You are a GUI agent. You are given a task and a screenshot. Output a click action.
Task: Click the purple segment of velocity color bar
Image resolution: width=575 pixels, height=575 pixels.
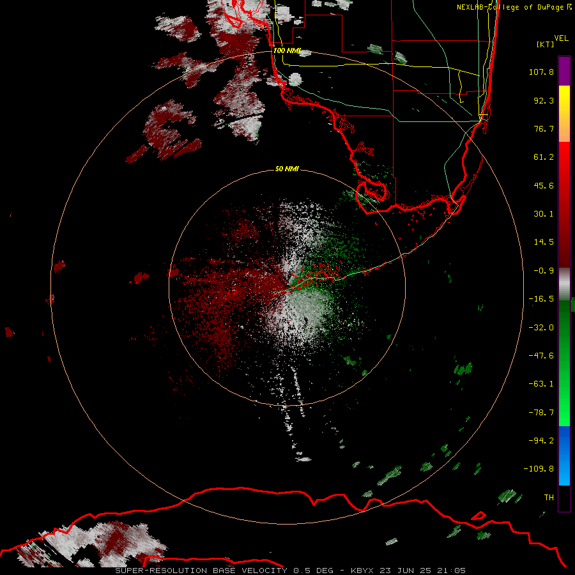(x=564, y=71)
